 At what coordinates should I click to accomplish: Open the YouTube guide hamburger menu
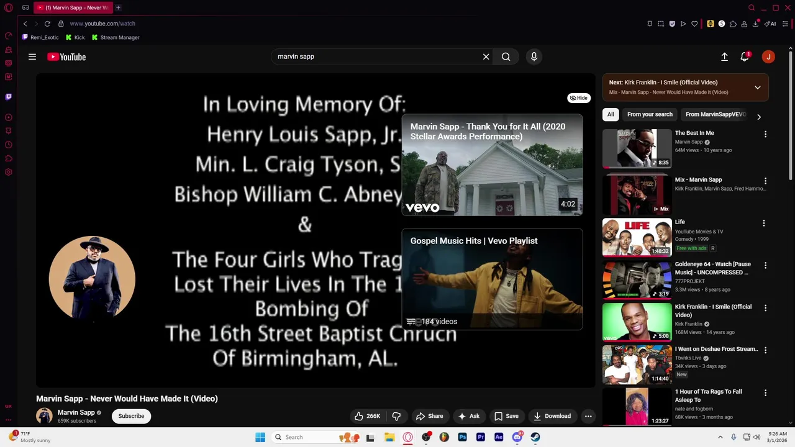click(32, 56)
